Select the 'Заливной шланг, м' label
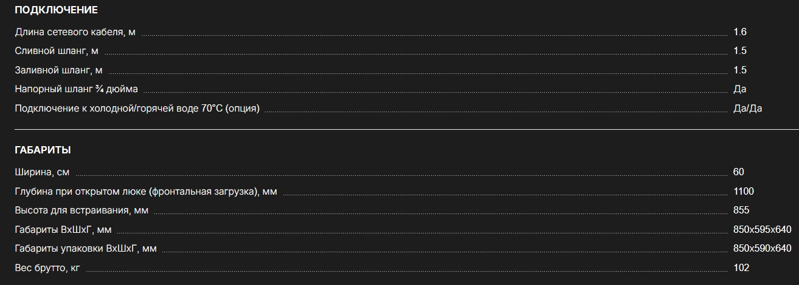799x285 pixels. (x=59, y=70)
